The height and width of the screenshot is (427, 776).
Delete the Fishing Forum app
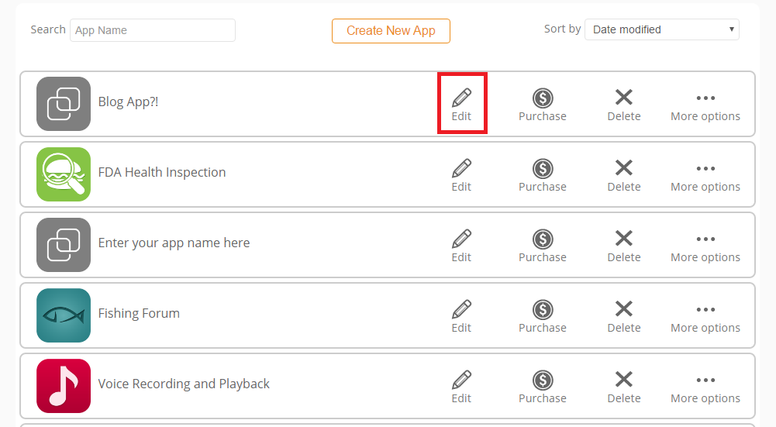[x=623, y=317]
